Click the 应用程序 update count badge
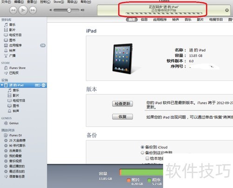 pyautogui.click(x=43, y=45)
